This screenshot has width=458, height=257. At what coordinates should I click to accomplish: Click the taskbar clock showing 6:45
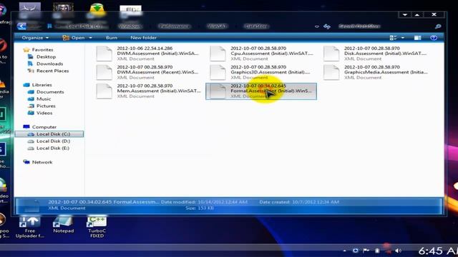(x=438, y=251)
